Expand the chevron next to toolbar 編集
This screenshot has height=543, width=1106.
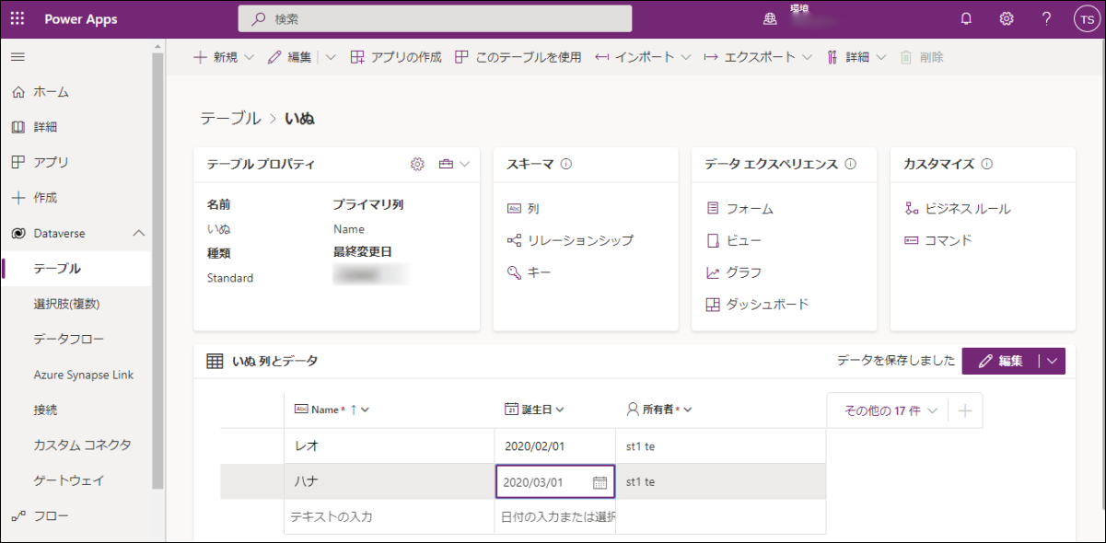point(331,57)
